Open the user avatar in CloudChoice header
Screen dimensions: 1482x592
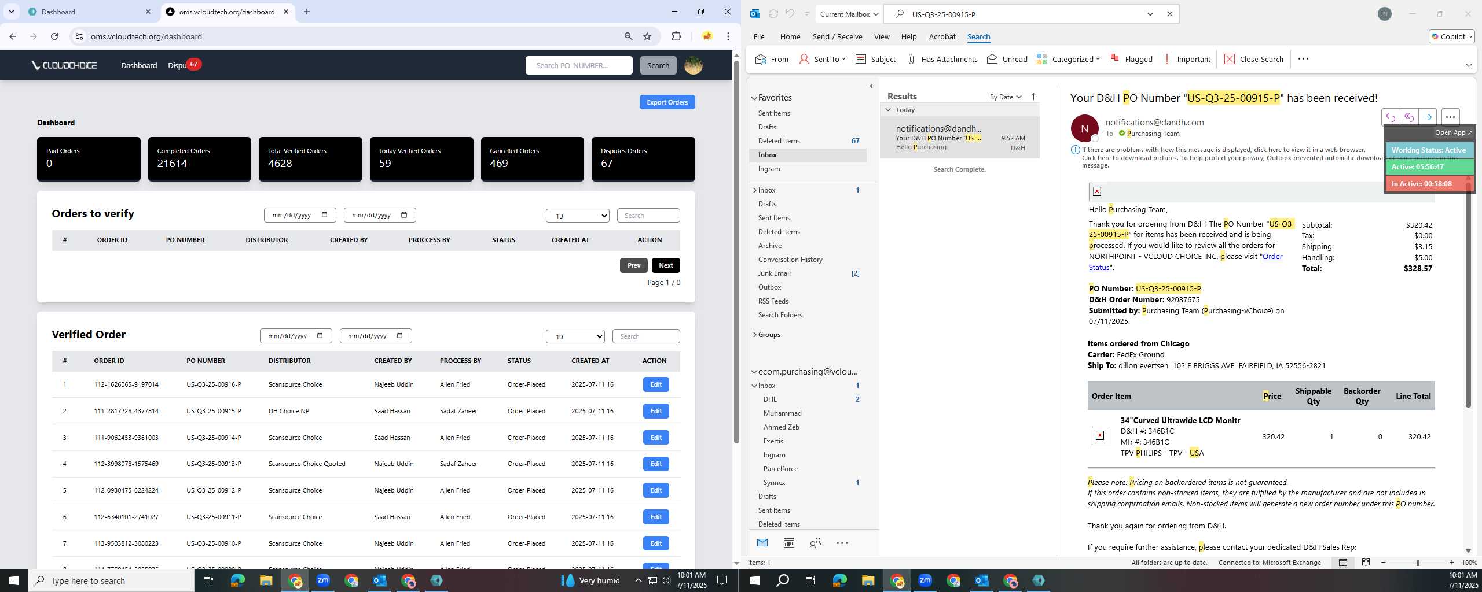tap(694, 65)
